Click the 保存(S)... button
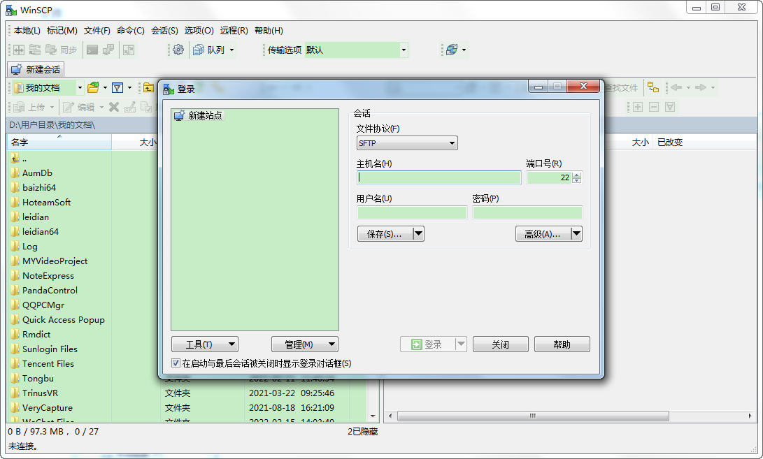 pos(385,234)
